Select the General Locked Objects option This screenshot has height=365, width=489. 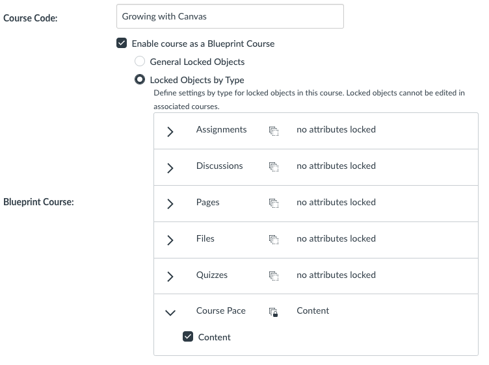point(140,62)
